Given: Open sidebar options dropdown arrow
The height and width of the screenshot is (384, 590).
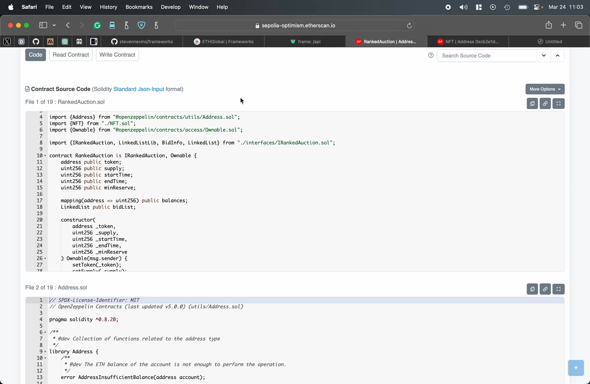Looking at the screenshot, I should point(54,25).
